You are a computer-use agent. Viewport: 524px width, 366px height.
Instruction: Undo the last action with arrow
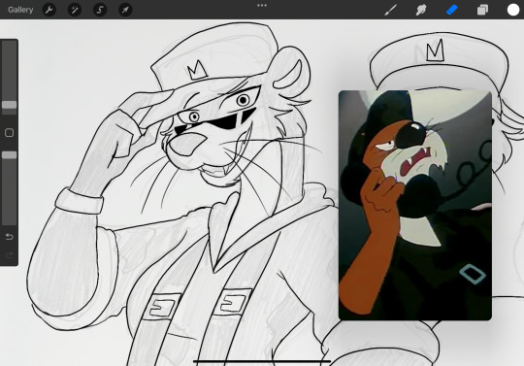click(9, 237)
